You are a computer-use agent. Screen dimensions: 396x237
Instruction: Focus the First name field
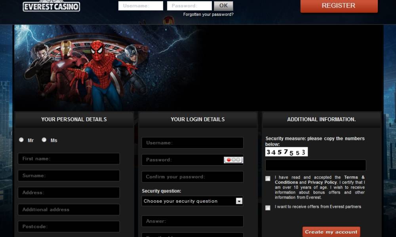pyautogui.click(x=69, y=159)
